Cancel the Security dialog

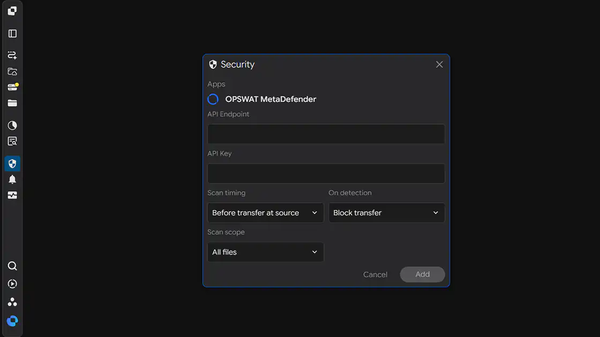375,275
